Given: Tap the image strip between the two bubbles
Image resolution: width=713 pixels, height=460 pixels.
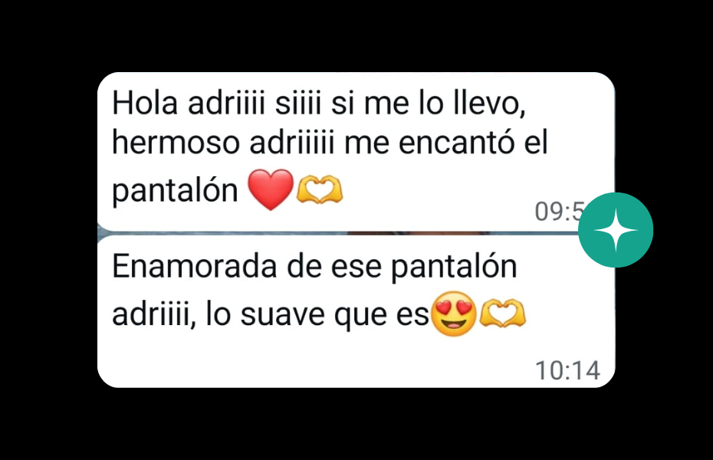Looking at the screenshot, I should click(337, 233).
